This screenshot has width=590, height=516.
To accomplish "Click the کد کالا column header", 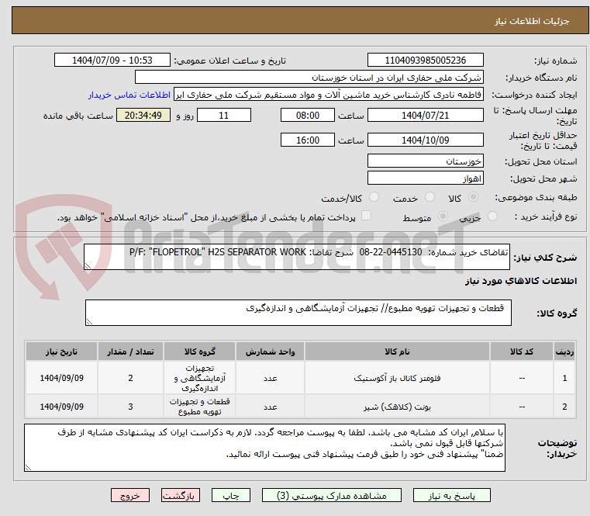I will pos(522,352).
